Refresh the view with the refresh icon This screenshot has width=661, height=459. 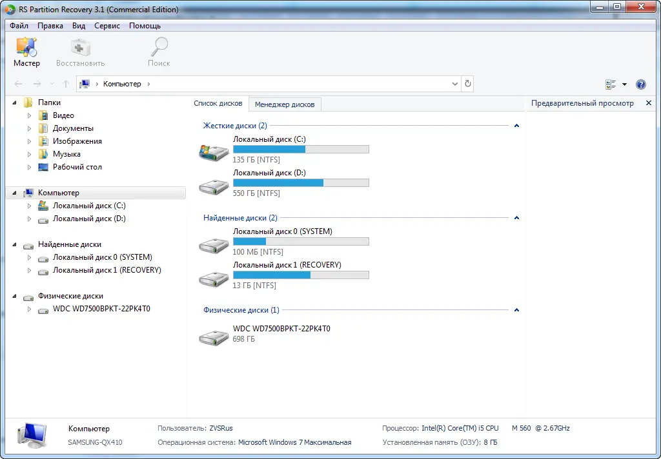467,83
